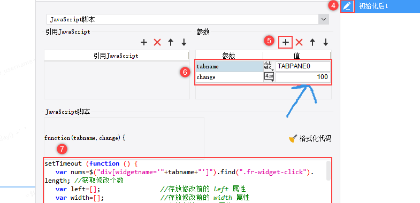Move referenced JavaScript up with arrow icon
420x203 pixels.
coord(171,42)
